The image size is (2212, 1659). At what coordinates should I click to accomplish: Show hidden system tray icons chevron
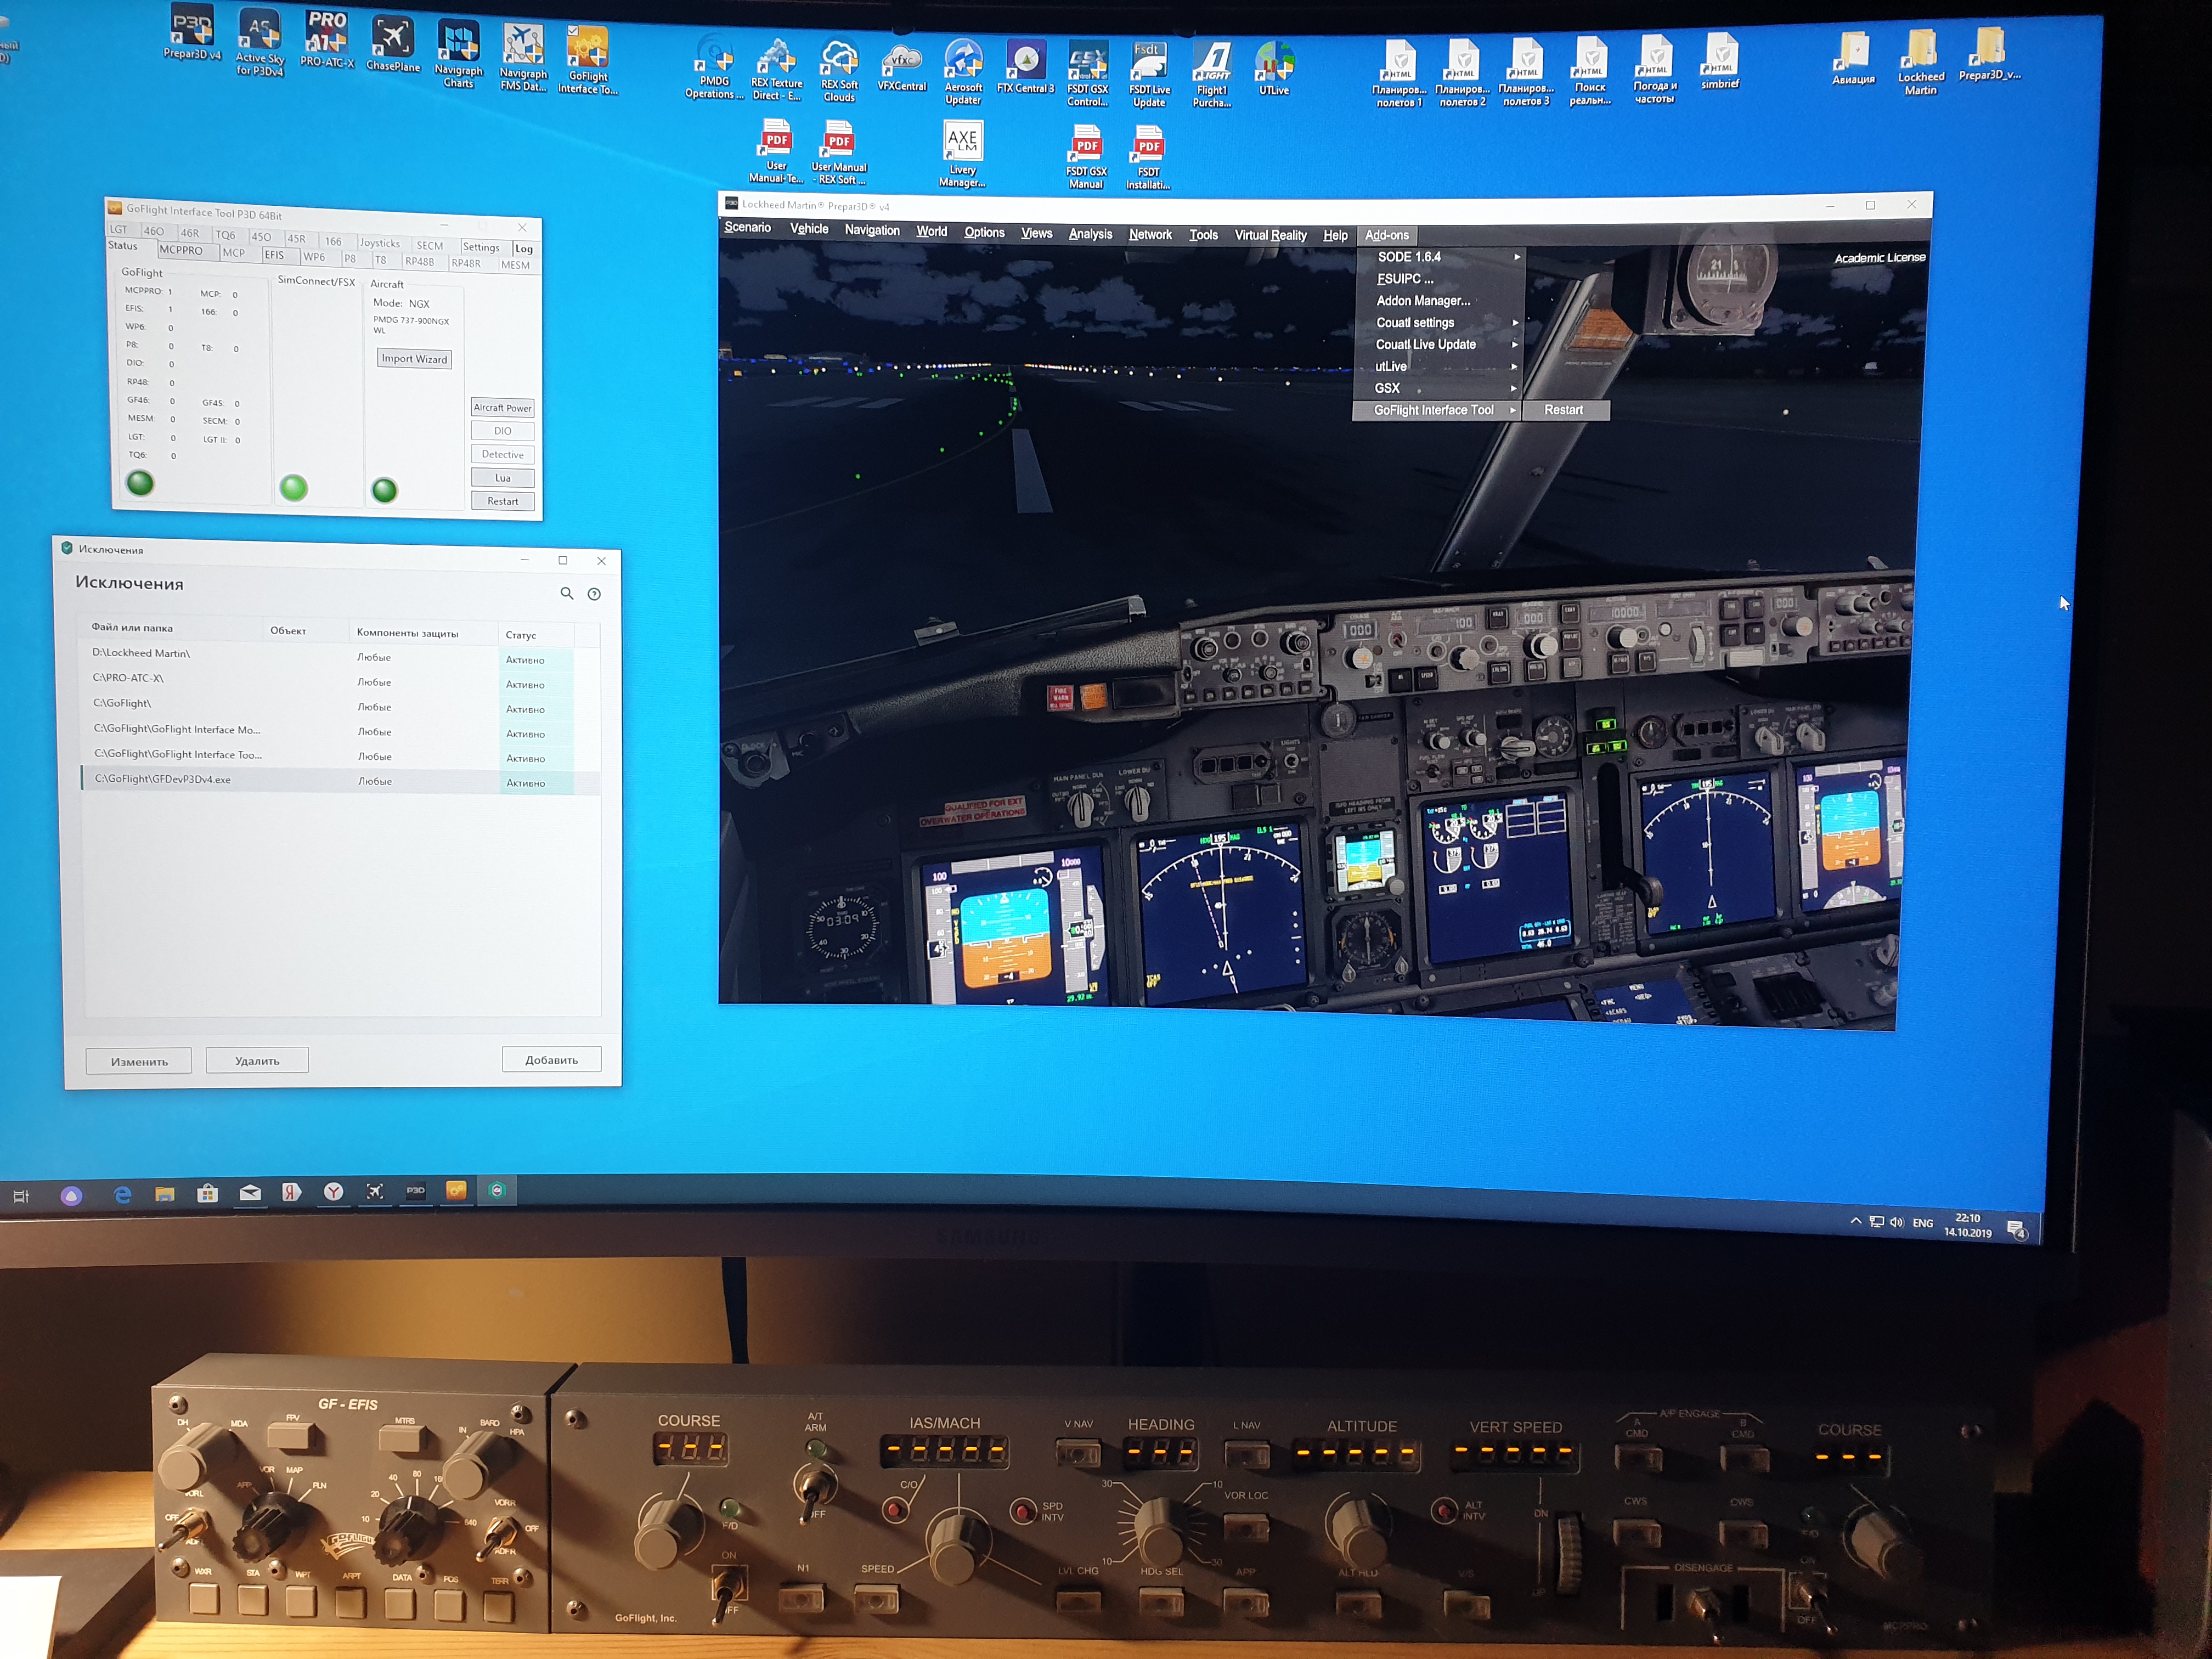coord(1855,1221)
